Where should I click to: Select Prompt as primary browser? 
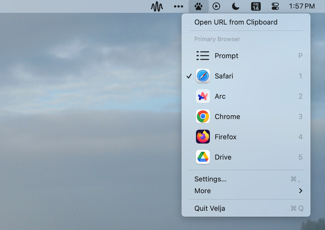(x=246, y=56)
